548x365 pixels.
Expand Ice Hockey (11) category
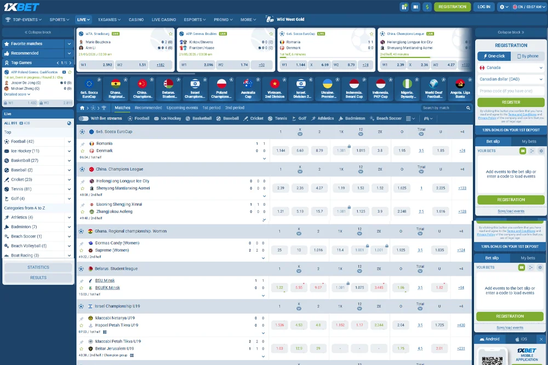tap(69, 151)
